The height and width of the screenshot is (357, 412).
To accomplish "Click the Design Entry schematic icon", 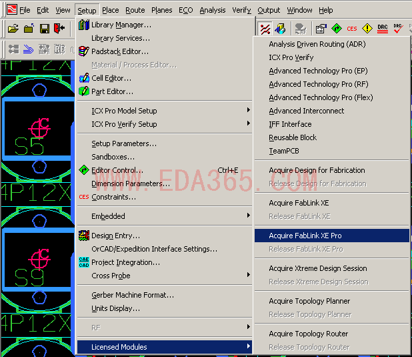I will coord(84,236).
